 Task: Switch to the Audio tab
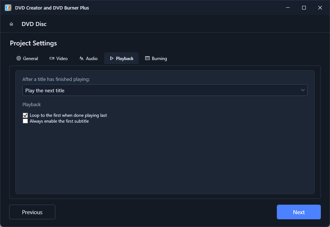pos(88,59)
